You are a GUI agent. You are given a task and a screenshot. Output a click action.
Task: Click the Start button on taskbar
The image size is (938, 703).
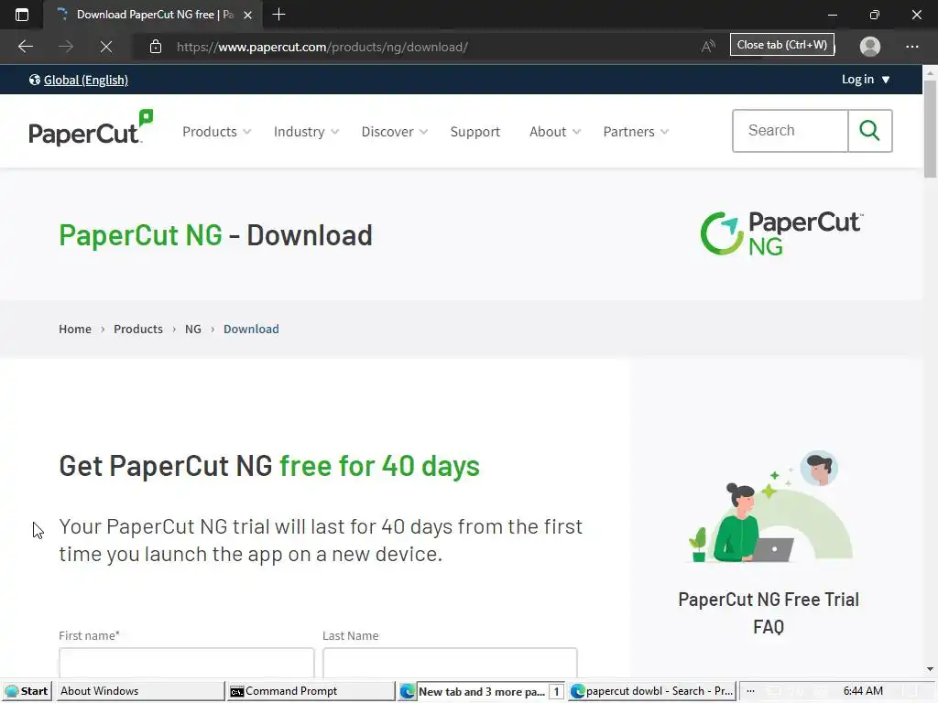point(27,691)
